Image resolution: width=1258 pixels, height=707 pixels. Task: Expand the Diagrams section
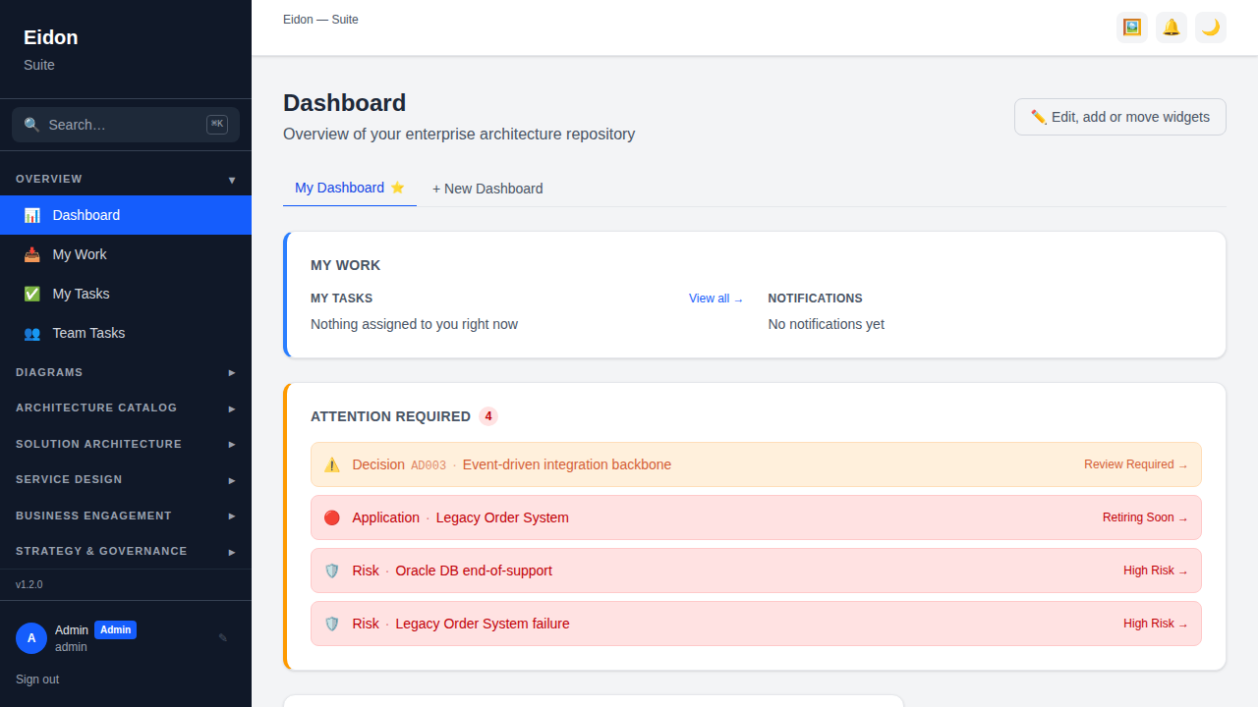click(126, 372)
